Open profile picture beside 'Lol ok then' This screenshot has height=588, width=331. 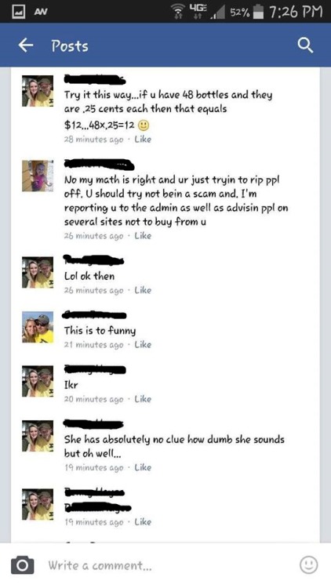pyautogui.click(x=38, y=273)
